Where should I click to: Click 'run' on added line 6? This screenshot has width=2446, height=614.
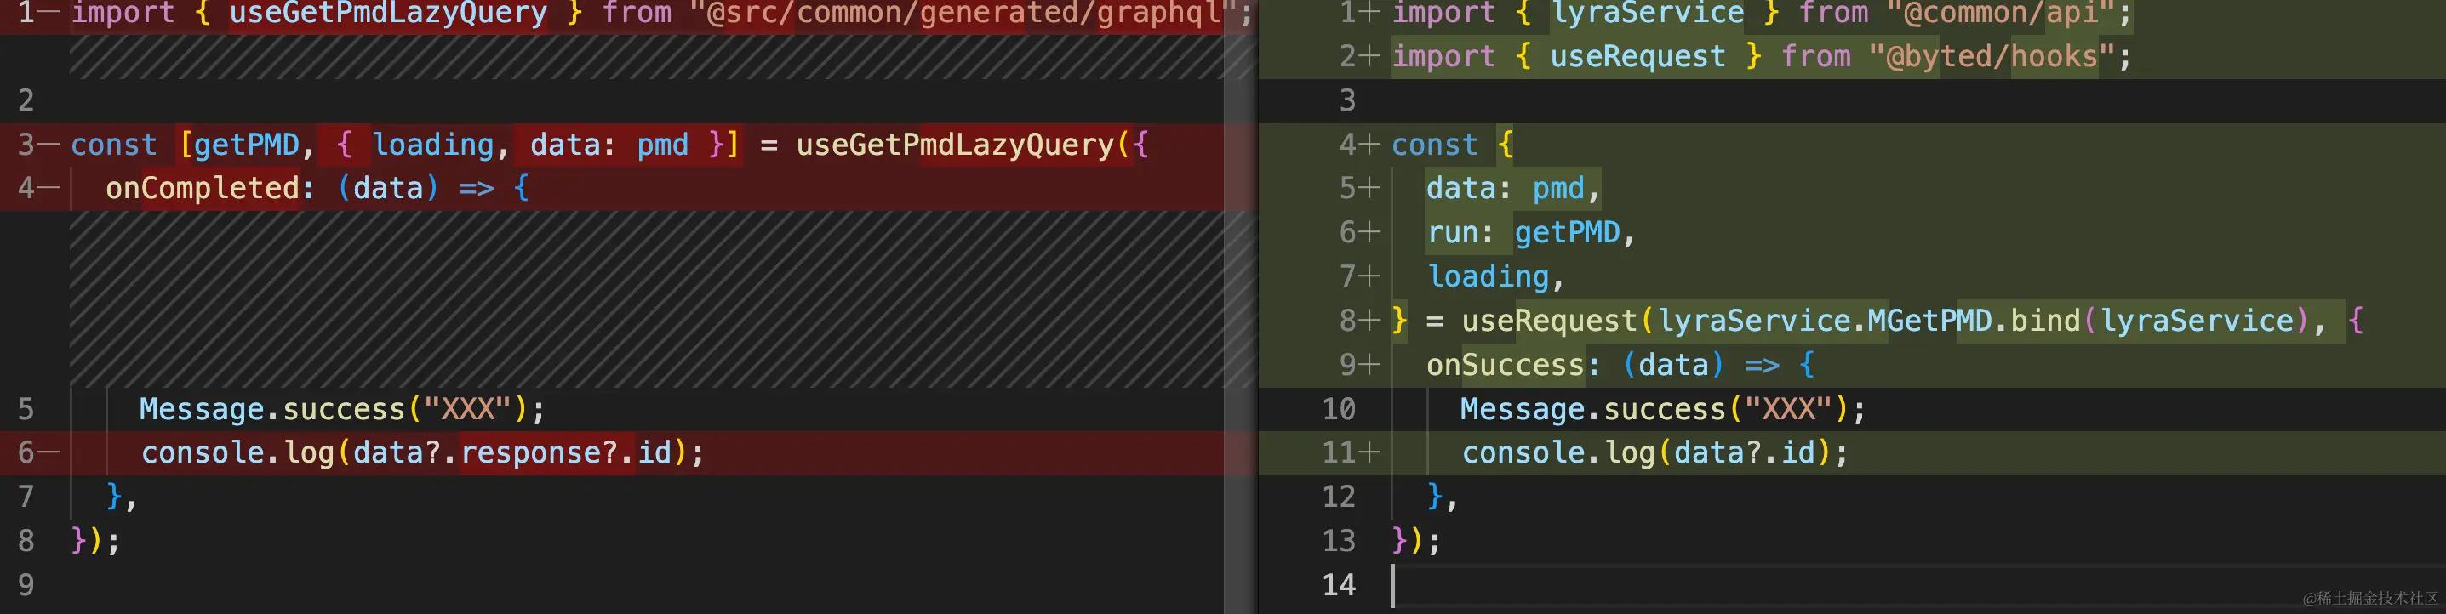click(x=1452, y=232)
